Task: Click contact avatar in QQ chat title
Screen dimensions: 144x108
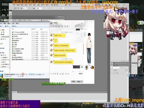Action: (x=52, y=23)
